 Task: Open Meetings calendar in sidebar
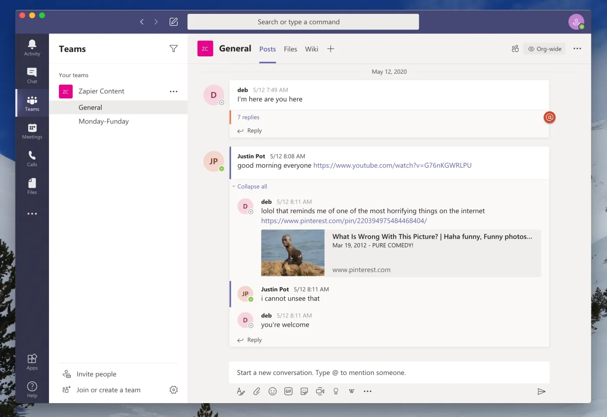pyautogui.click(x=32, y=131)
